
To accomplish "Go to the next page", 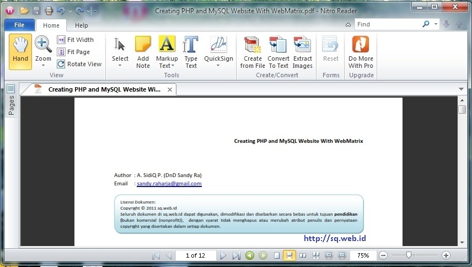I will click(223, 255).
